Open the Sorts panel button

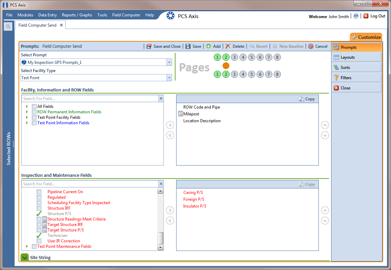tap(356, 68)
